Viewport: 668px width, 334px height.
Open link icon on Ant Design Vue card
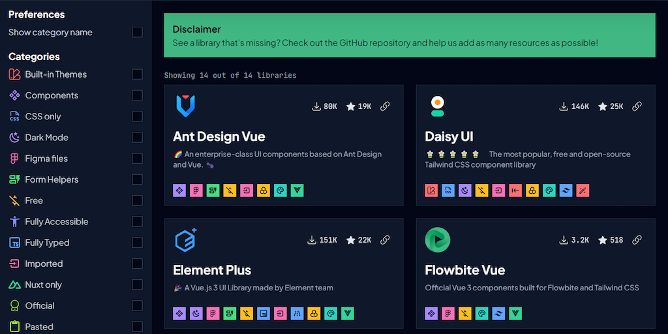tap(385, 106)
